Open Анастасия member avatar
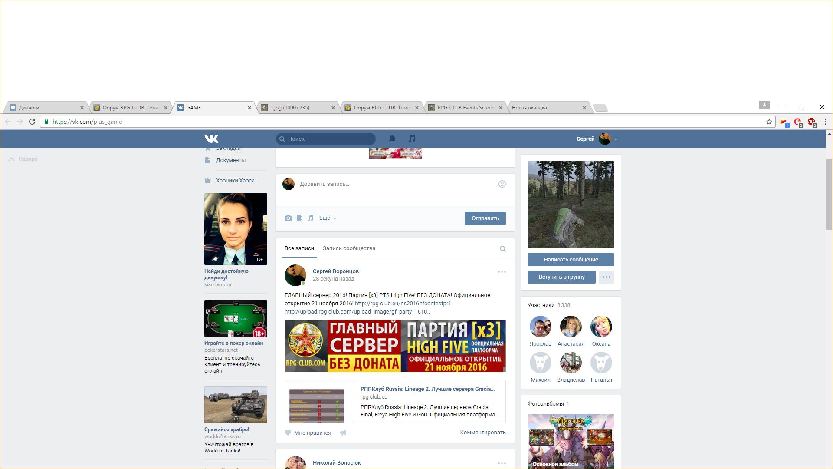This screenshot has width=833, height=469. pyautogui.click(x=571, y=327)
